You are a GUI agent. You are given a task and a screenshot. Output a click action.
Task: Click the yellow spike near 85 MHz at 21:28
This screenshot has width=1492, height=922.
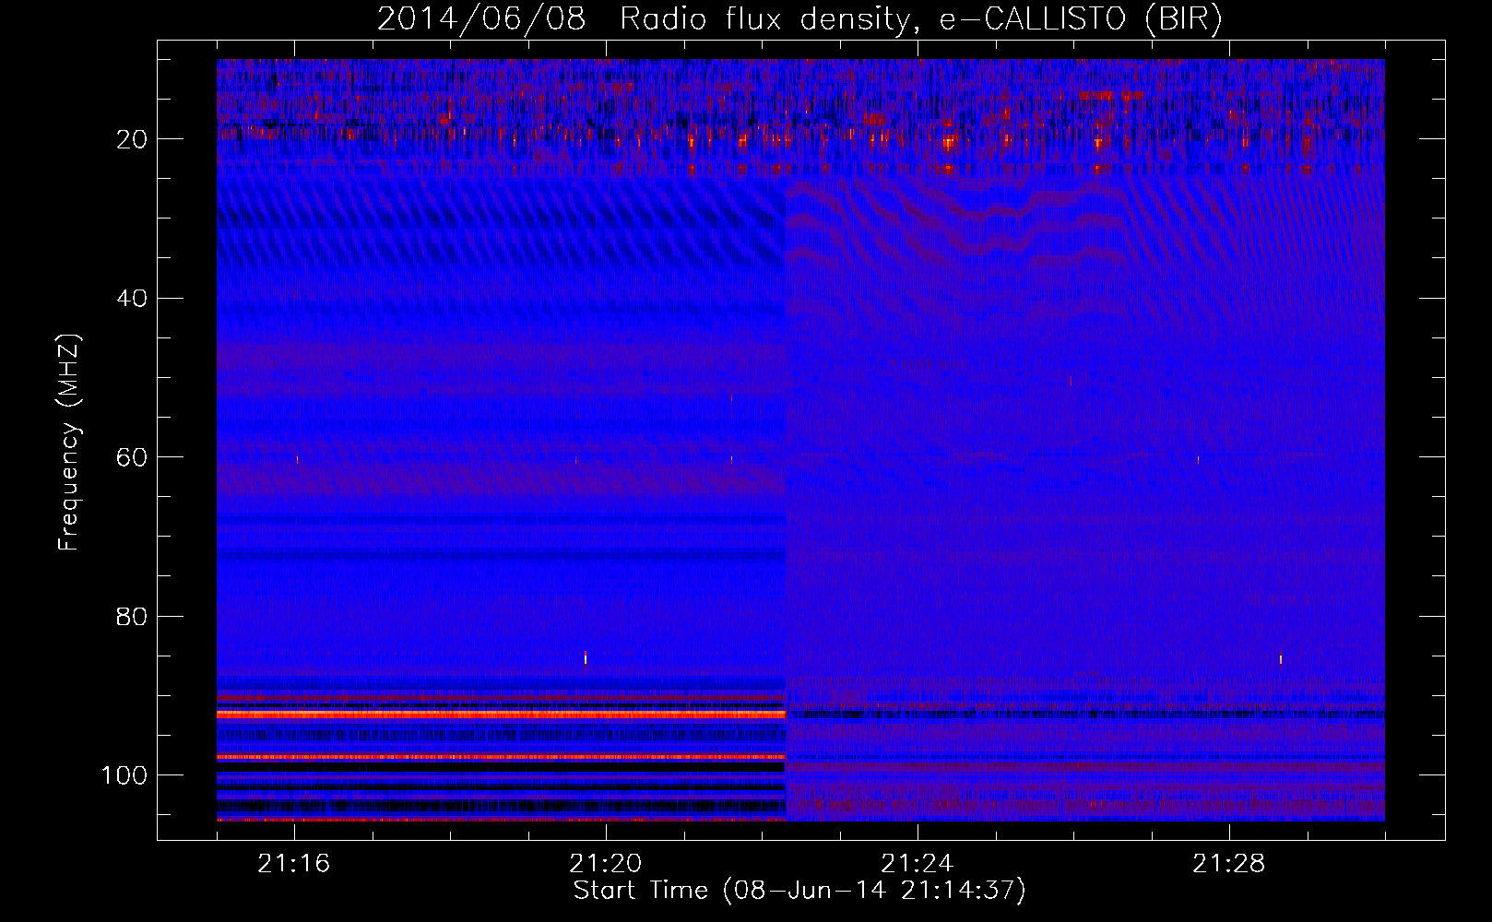tap(1280, 659)
